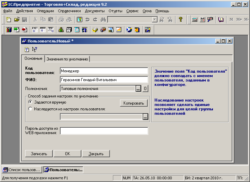250x182 pixels.
Task: Click the Полномочия field showing 'Типовые полномочия'
Action: coord(98,89)
